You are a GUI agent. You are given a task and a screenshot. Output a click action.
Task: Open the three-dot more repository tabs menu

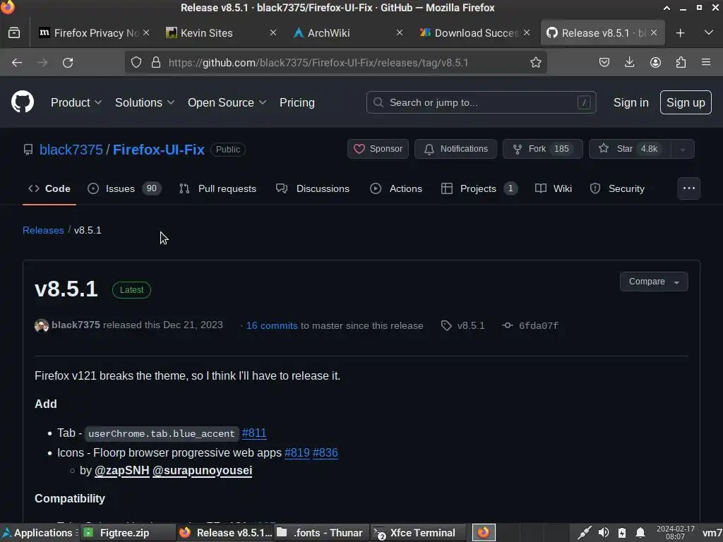coord(689,188)
